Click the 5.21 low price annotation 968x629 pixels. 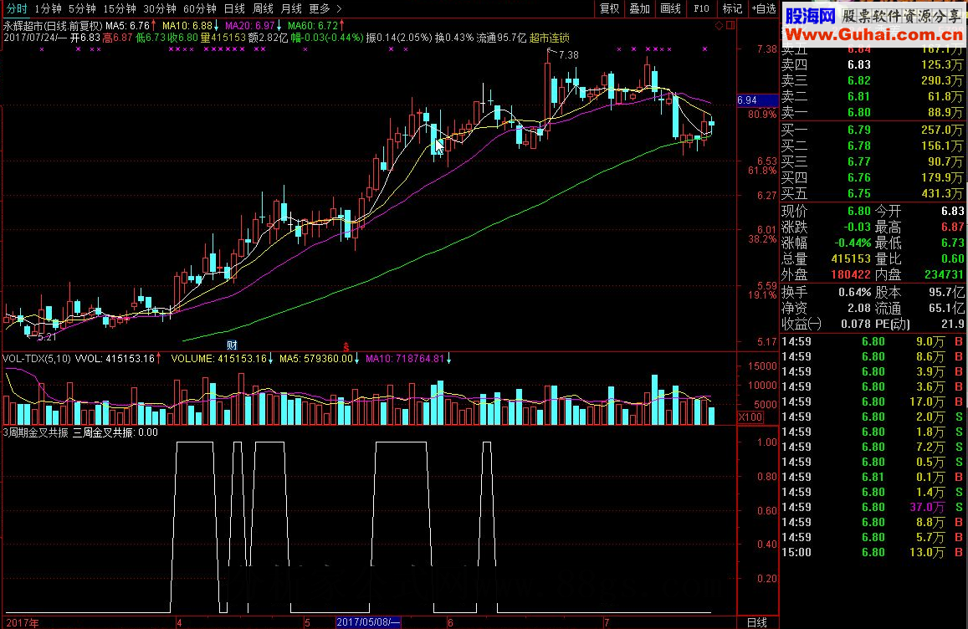(x=47, y=337)
